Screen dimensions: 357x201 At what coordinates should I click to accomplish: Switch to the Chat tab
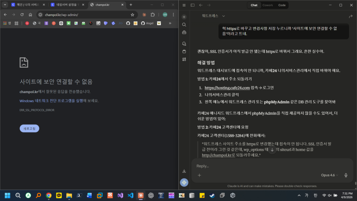(x=254, y=5)
